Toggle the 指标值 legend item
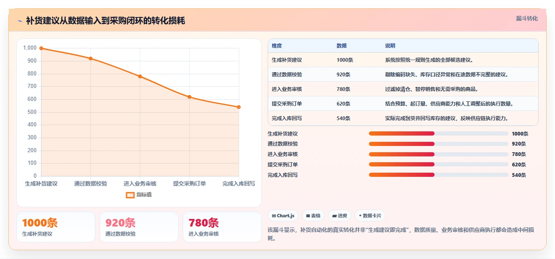The image size is (555, 259). 139,195
